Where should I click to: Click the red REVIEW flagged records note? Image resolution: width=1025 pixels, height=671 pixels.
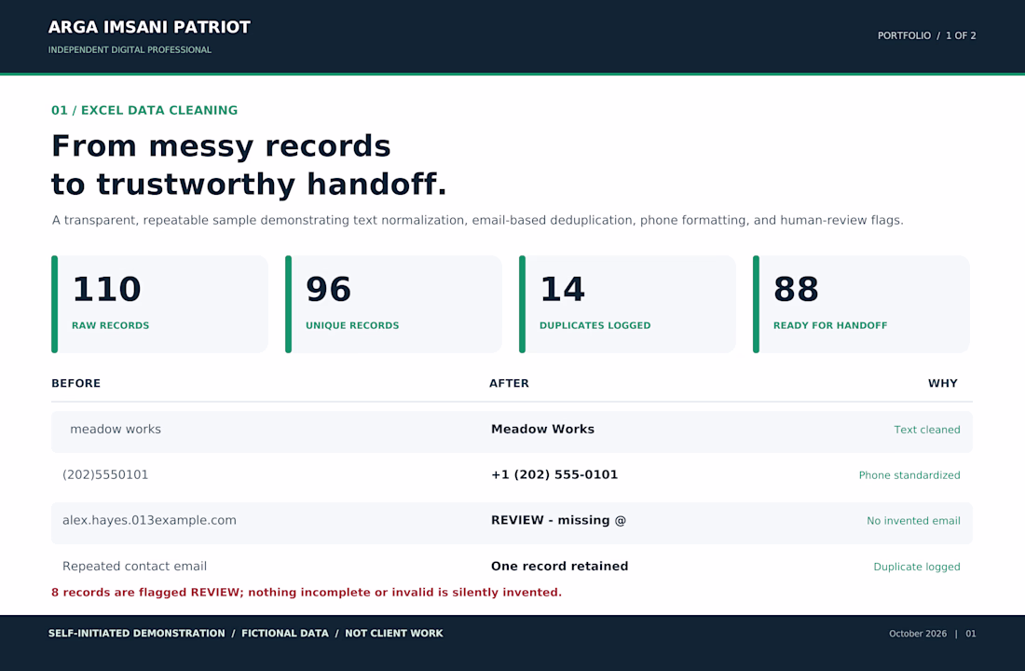tap(307, 593)
